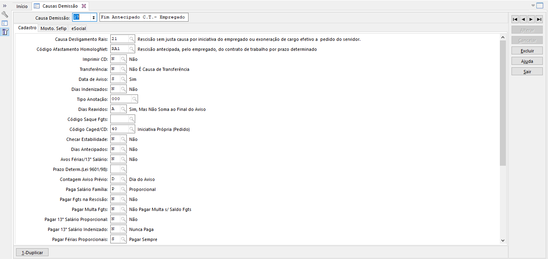Go to the first record

coord(515,19)
